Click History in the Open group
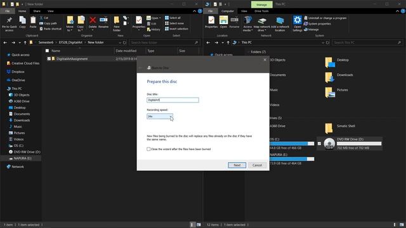This screenshot has height=228, width=406. (154, 30)
